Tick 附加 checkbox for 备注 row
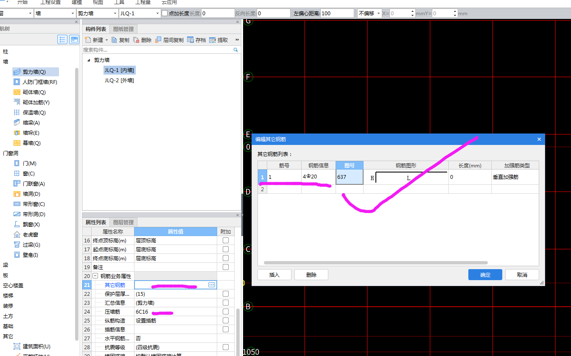The image size is (571, 356). coord(226,267)
